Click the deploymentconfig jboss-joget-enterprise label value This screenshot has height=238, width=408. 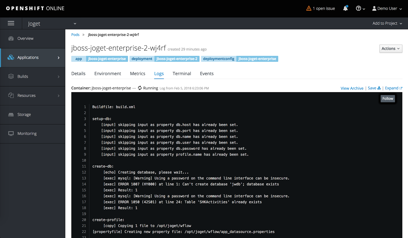(x=257, y=59)
